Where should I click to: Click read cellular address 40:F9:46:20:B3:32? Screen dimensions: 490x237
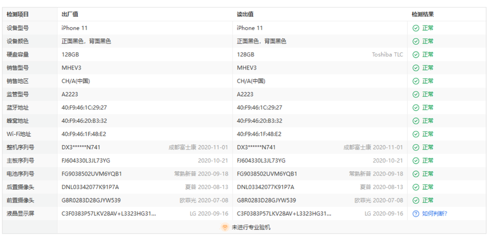260,121
